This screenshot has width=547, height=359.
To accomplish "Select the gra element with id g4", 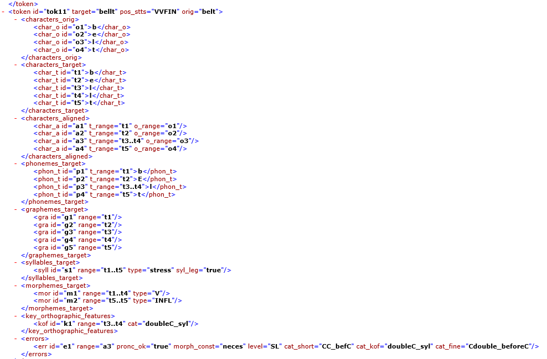I will click(x=78, y=240).
